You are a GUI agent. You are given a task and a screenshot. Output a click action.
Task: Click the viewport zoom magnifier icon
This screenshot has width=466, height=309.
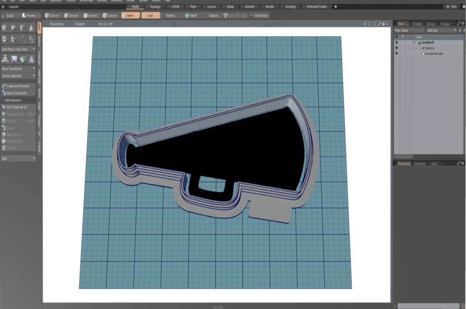[x=375, y=24]
